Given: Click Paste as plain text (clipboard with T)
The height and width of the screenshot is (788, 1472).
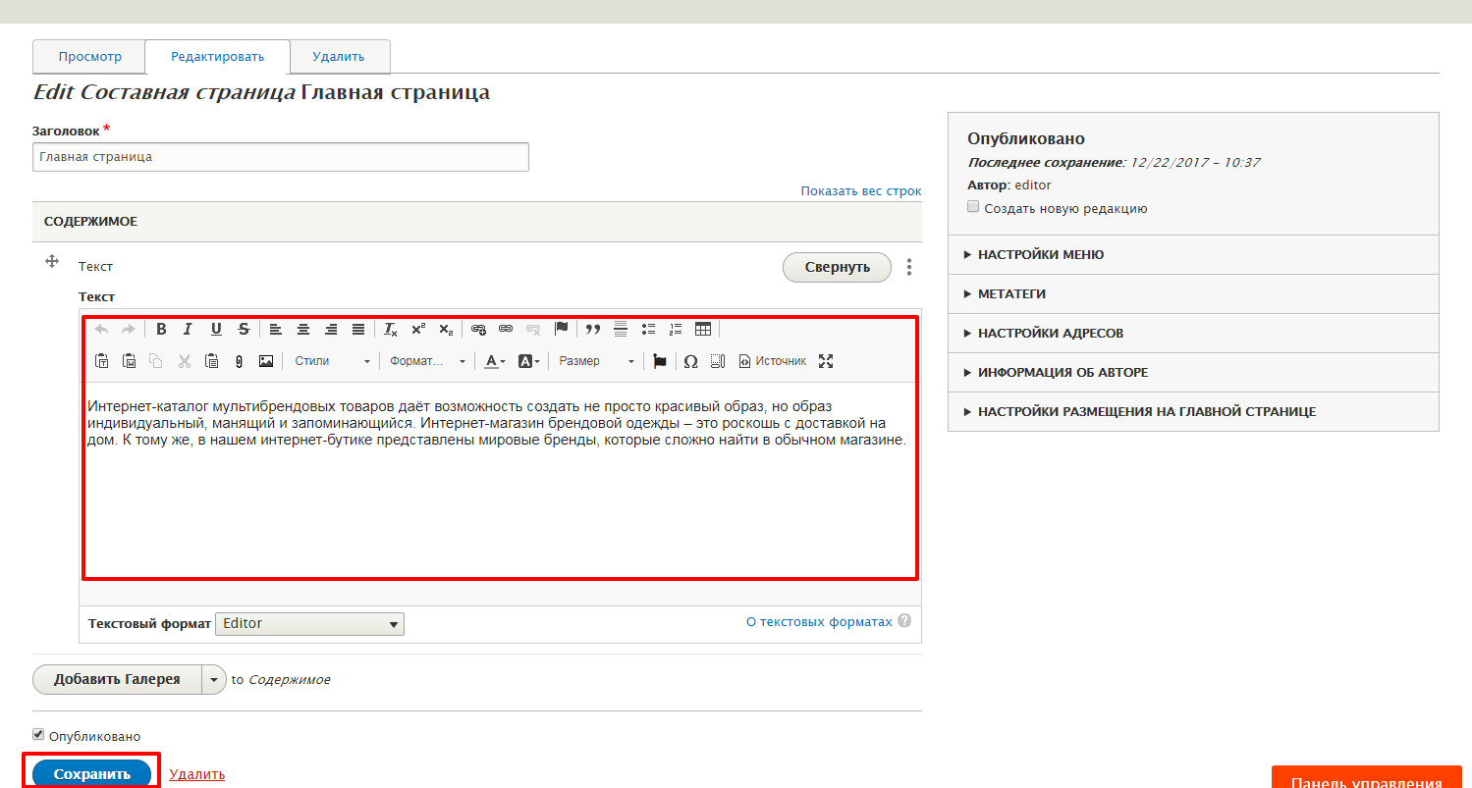Looking at the screenshot, I should point(101,361).
